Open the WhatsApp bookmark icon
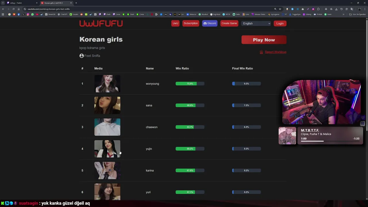The height and width of the screenshot is (207, 368). (32, 14)
